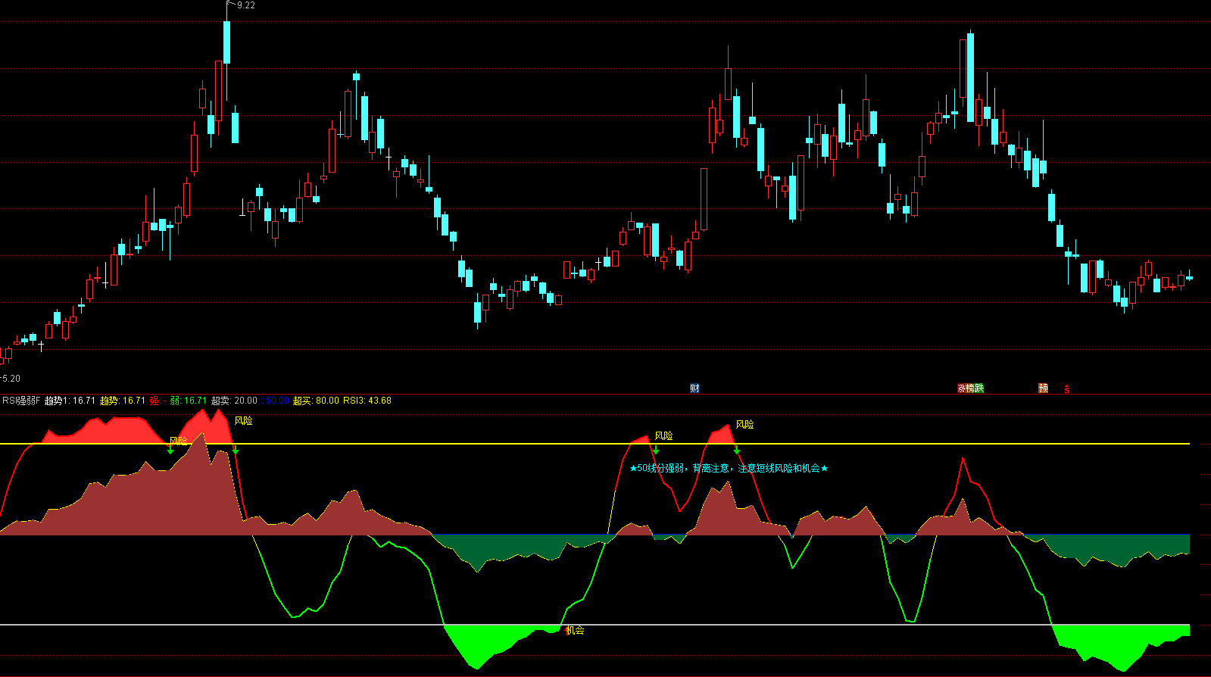The height and width of the screenshot is (677, 1211).
Task: Click the last green risk down-arrow
Action: [x=737, y=451]
